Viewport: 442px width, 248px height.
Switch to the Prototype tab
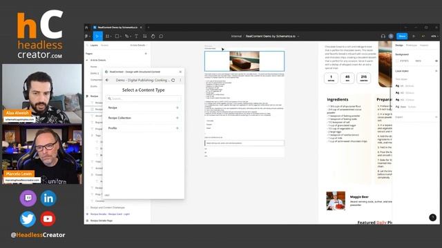coord(412,45)
